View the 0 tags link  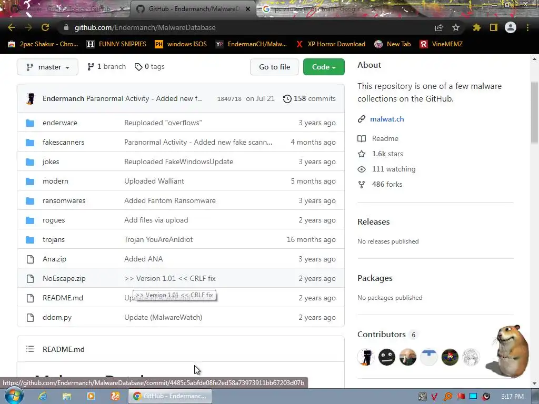(x=149, y=67)
